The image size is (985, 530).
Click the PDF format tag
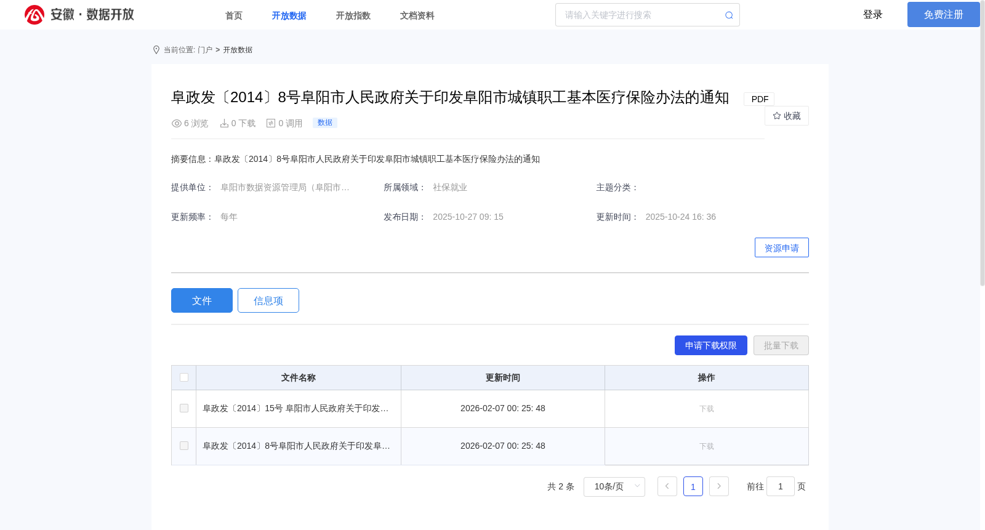pos(760,99)
